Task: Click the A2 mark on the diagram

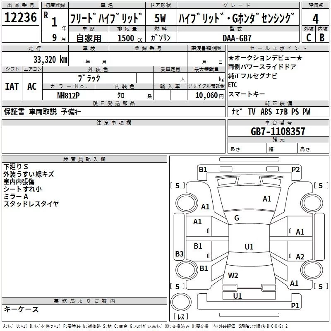Action: [x=300, y=257]
